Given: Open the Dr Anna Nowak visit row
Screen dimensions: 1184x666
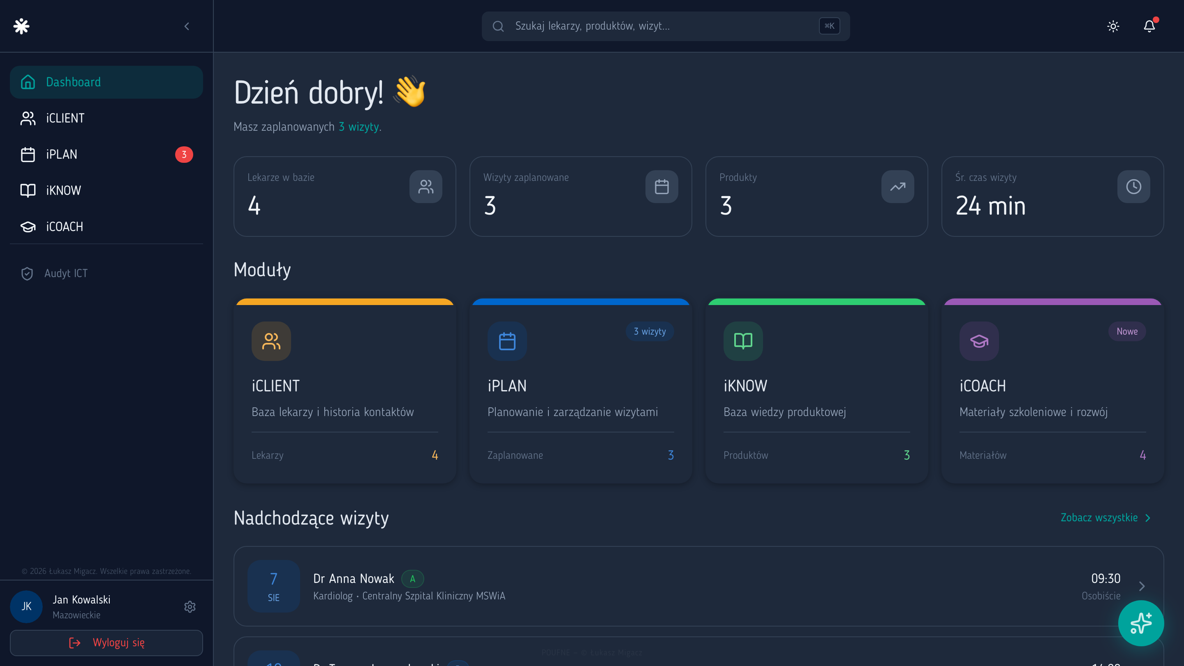Looking at the screenshot, I should tap(698, 586).
